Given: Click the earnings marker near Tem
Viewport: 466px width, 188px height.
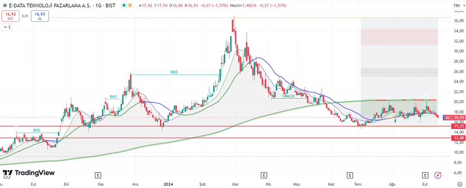Looking at the screenshot, I should click(x=350, y=175).
